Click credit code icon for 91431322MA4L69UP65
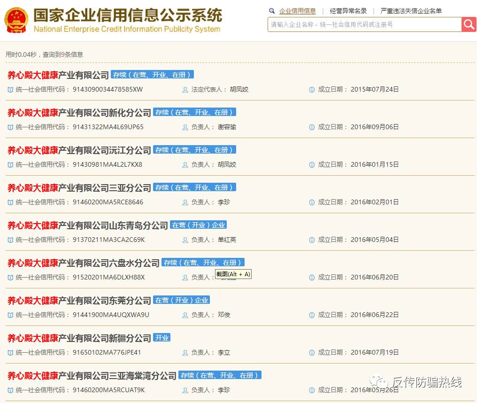The height and width of the screenshot is (403, 477). tap(10, 127)
